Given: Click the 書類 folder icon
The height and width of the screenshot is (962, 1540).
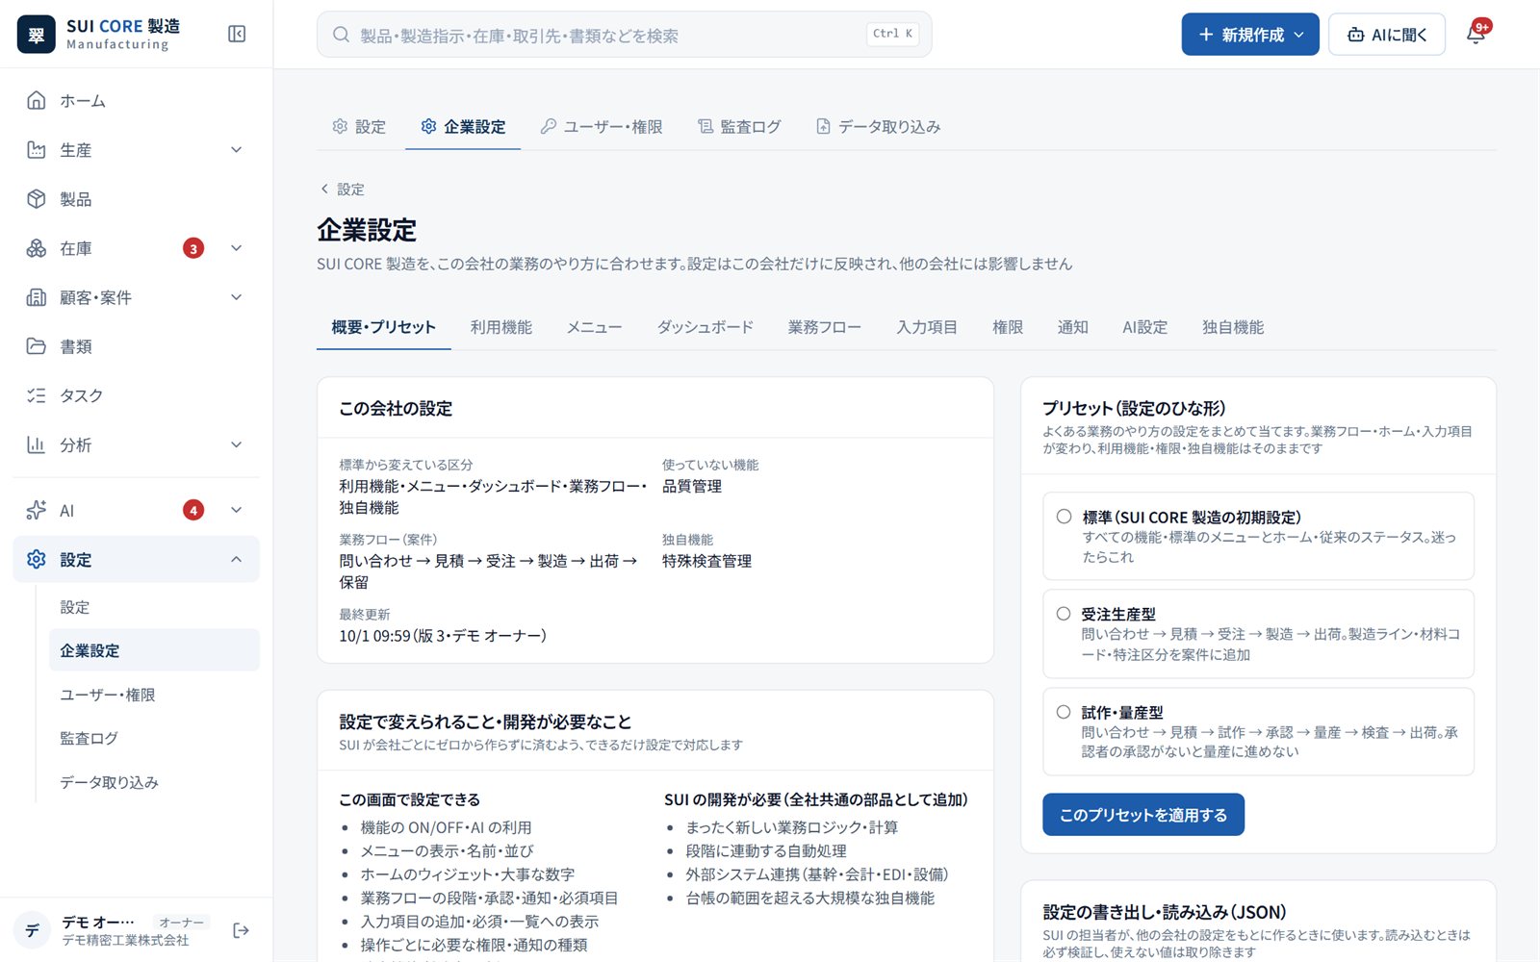Looking at the screenshot, I should (37, 346).
